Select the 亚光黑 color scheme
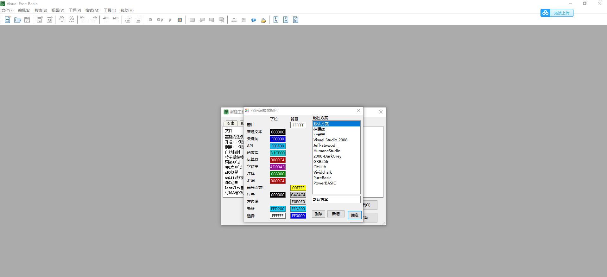 [x=336, y=135]
